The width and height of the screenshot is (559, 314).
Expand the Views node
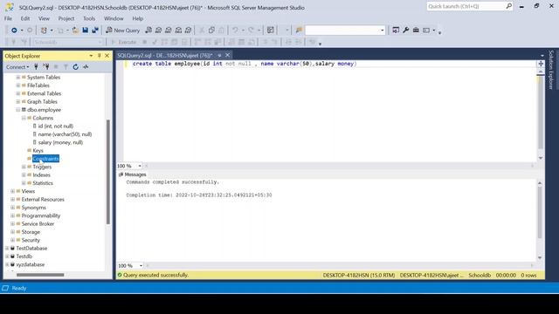(x=13, y=191)
